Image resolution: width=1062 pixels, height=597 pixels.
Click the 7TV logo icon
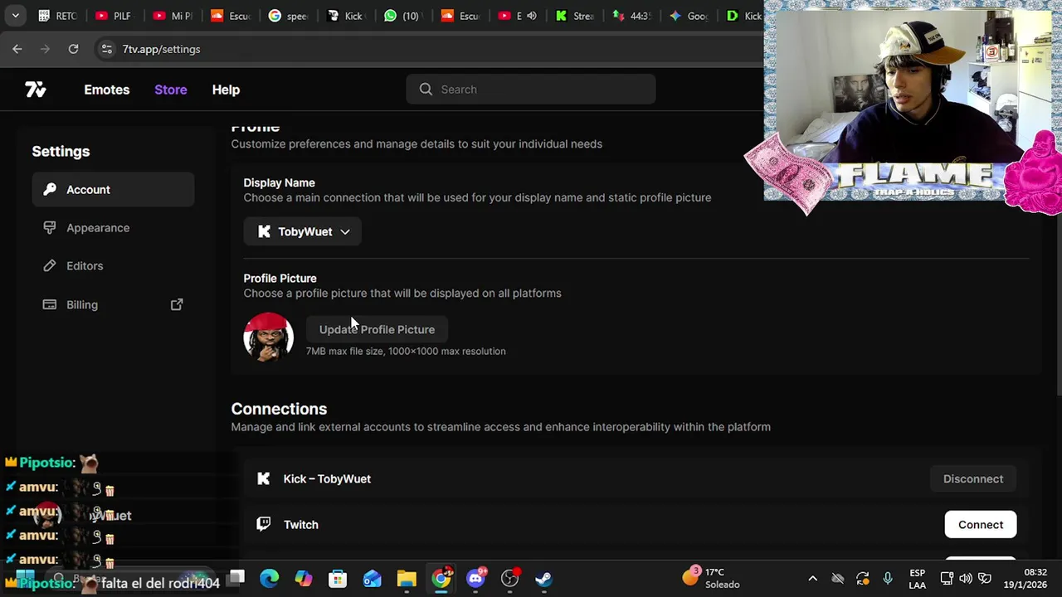pyautogui.click(x=35, y=90)
